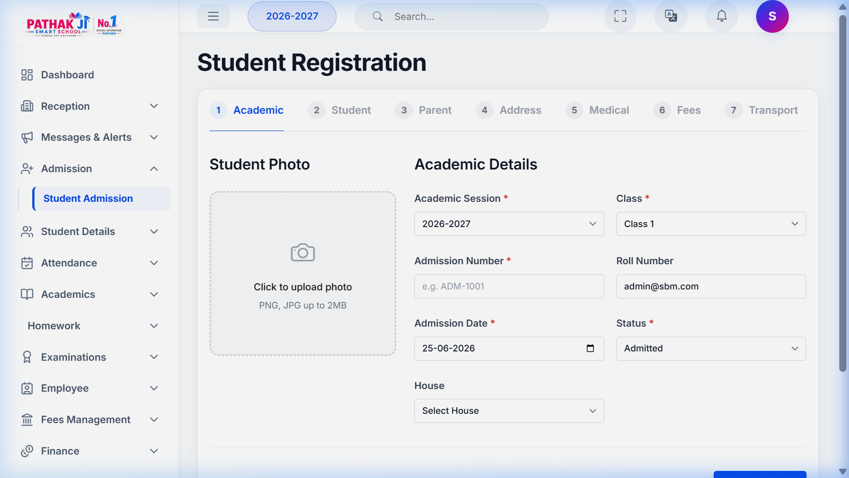Viewport: 849px width, 478px height.
Task: Click the Admission add-user icon
Action: pyautogui.click(x=27, y=169)
